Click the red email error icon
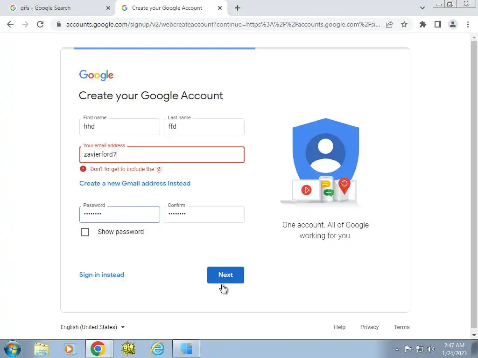The image size is (478, 358). click(x=83, y=169)
